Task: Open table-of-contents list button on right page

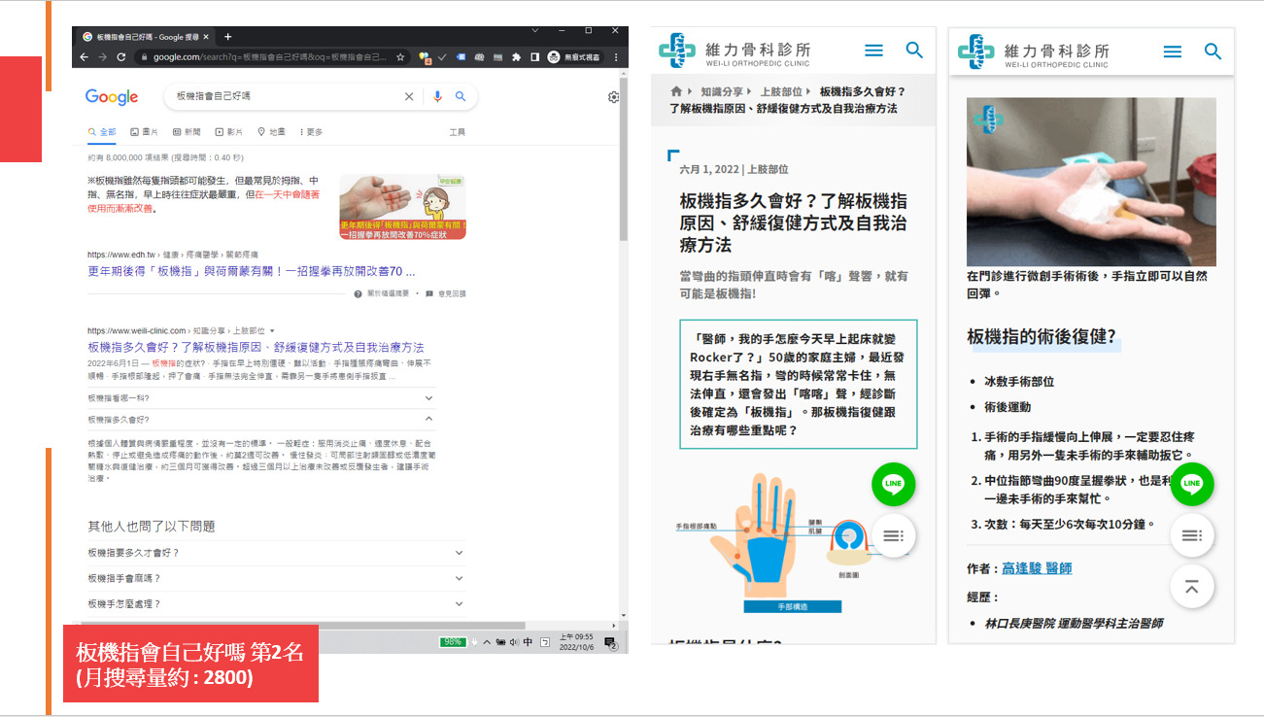Action: [1192, 535]
